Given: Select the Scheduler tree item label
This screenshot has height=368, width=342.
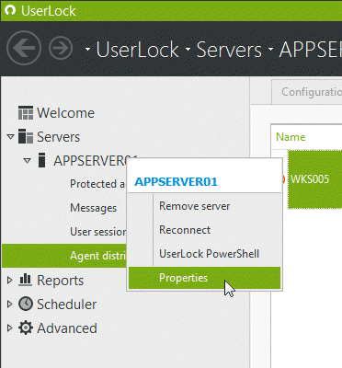Looking at the screenshot, I should (x=66, y=305).
